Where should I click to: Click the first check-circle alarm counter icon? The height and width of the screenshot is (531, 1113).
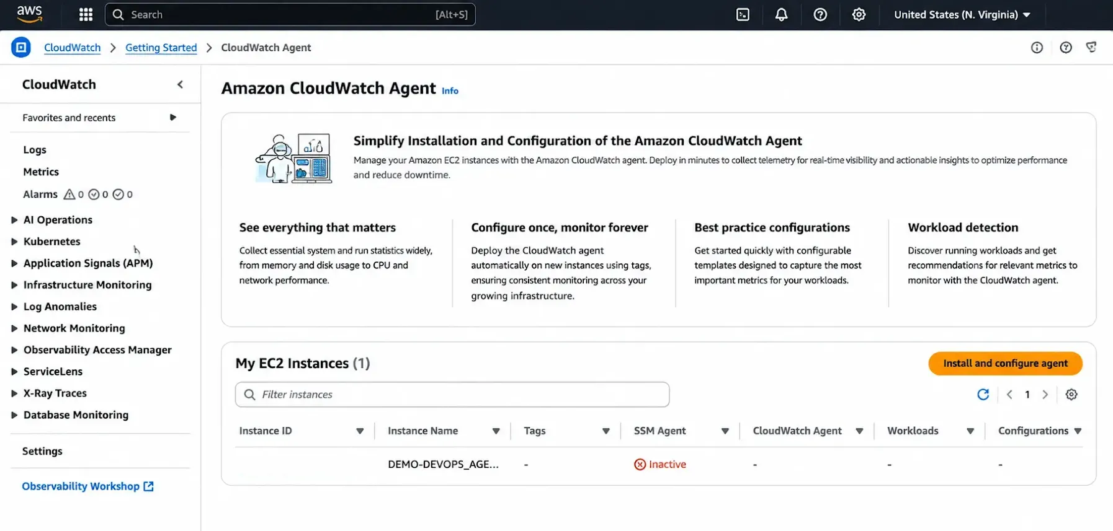(94, 194)
